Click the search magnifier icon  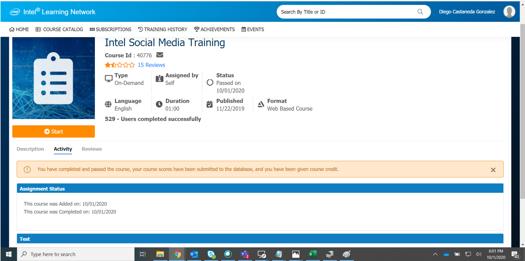tap(420, 12)
